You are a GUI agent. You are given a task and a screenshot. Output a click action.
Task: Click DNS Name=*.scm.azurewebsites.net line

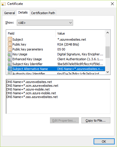click(x=32, y=86)
